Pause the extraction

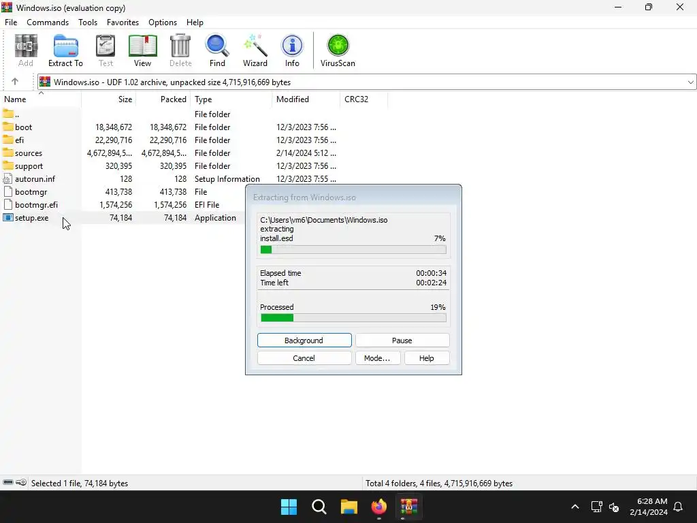pos(402,340)
